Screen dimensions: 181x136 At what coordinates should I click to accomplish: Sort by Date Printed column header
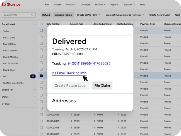coord(53,24)
